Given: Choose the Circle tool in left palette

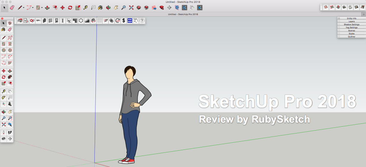Looking at the screenshot, I should (x=4, y=50).
